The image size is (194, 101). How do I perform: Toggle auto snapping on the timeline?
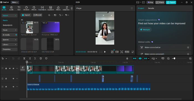point(140,59)
